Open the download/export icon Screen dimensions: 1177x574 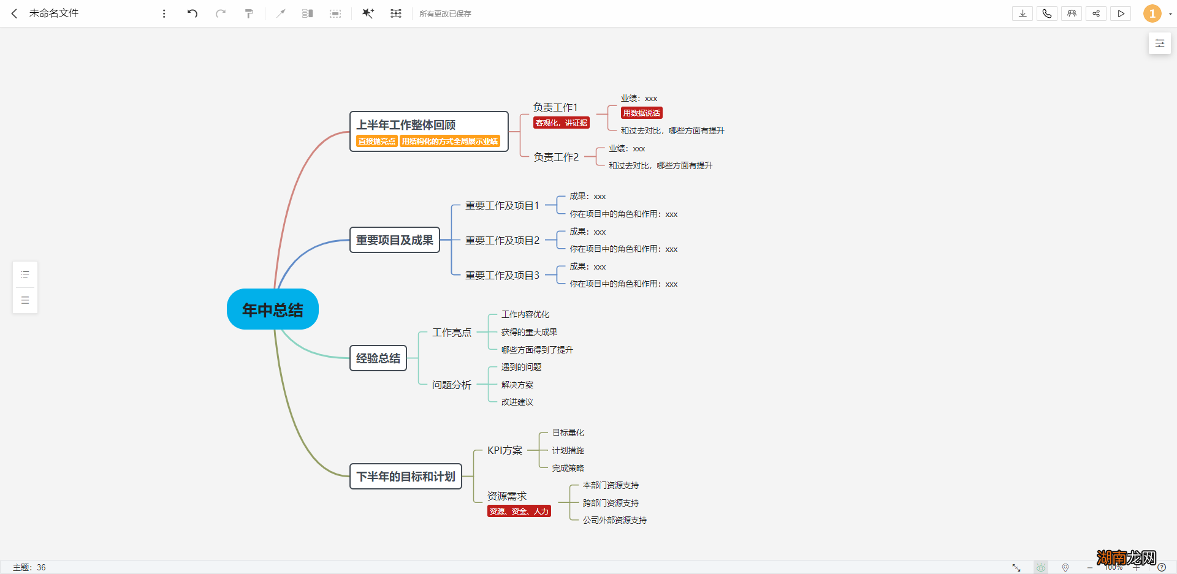pos(1022,13)
